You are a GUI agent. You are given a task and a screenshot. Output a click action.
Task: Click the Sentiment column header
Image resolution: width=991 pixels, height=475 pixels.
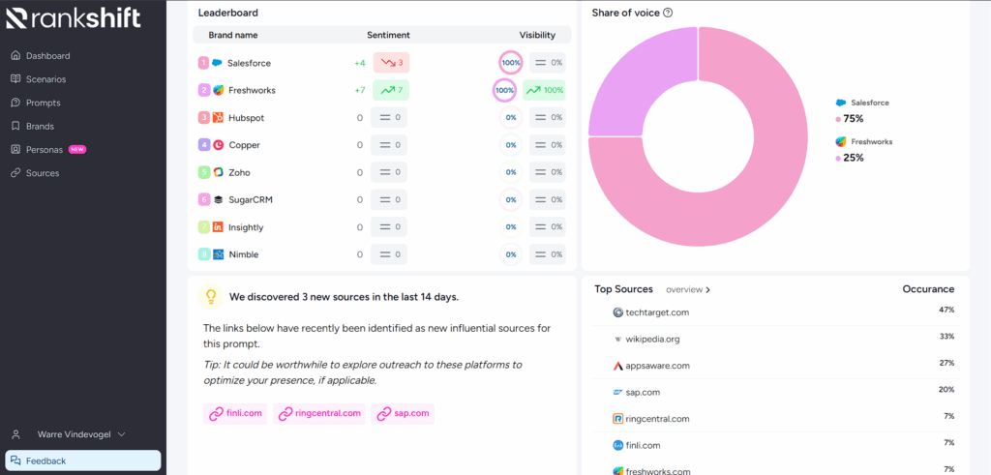click(388, 35)
